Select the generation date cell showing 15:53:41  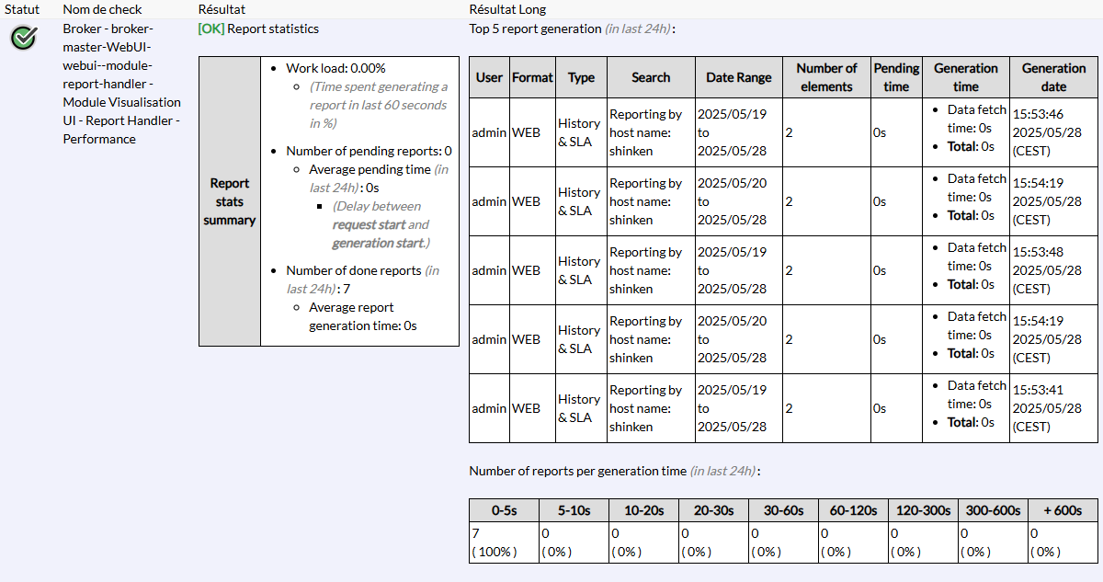click(1047, 408)
